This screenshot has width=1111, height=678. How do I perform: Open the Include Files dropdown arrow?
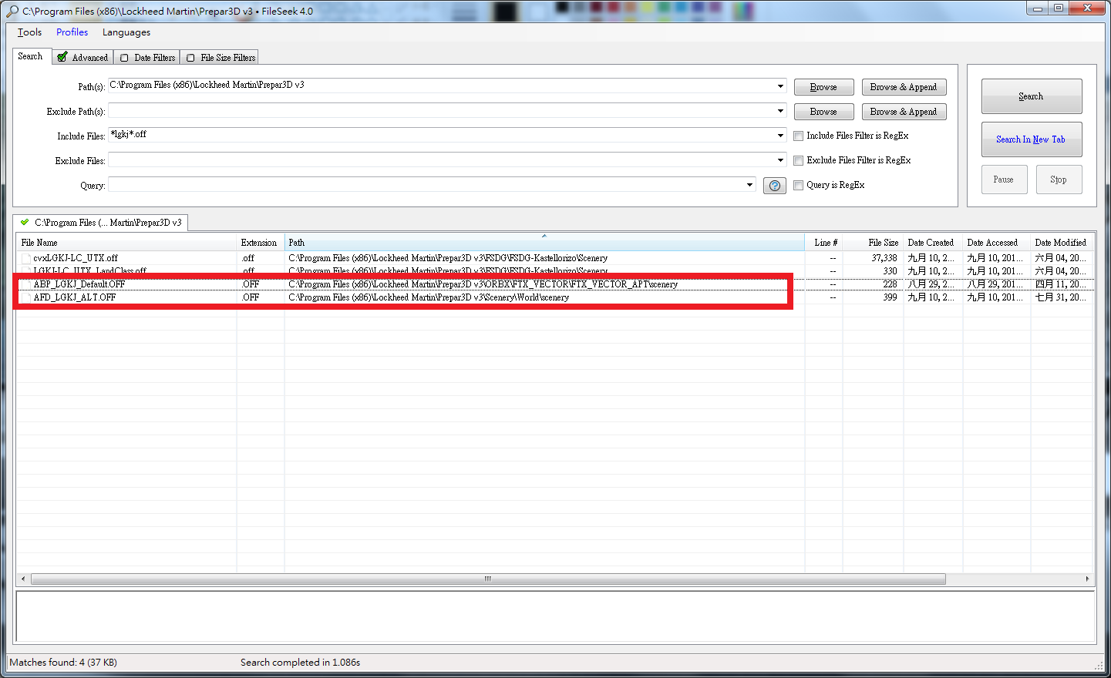click(780, 136)
